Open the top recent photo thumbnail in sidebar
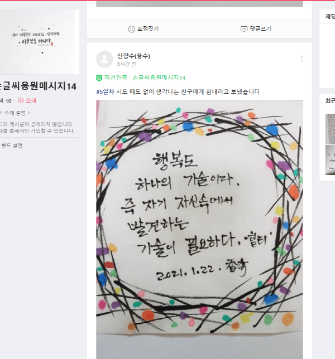This screenshot has height=359, width=335. [330, 129]
